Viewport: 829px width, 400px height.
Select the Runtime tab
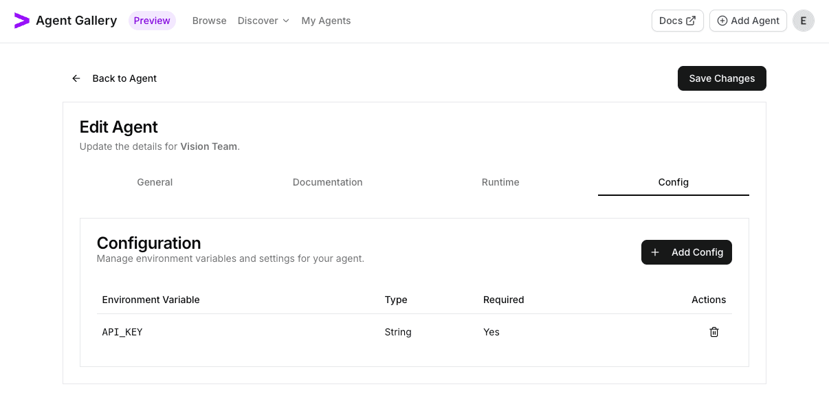coord(500,182)
